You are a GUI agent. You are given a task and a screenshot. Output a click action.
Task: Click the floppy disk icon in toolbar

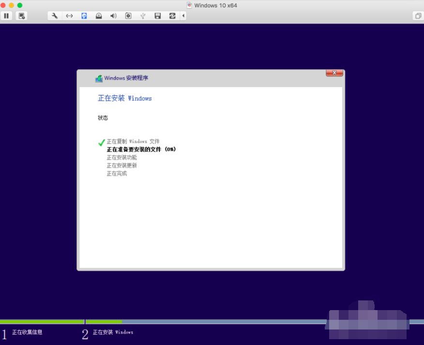coord(157,16)
